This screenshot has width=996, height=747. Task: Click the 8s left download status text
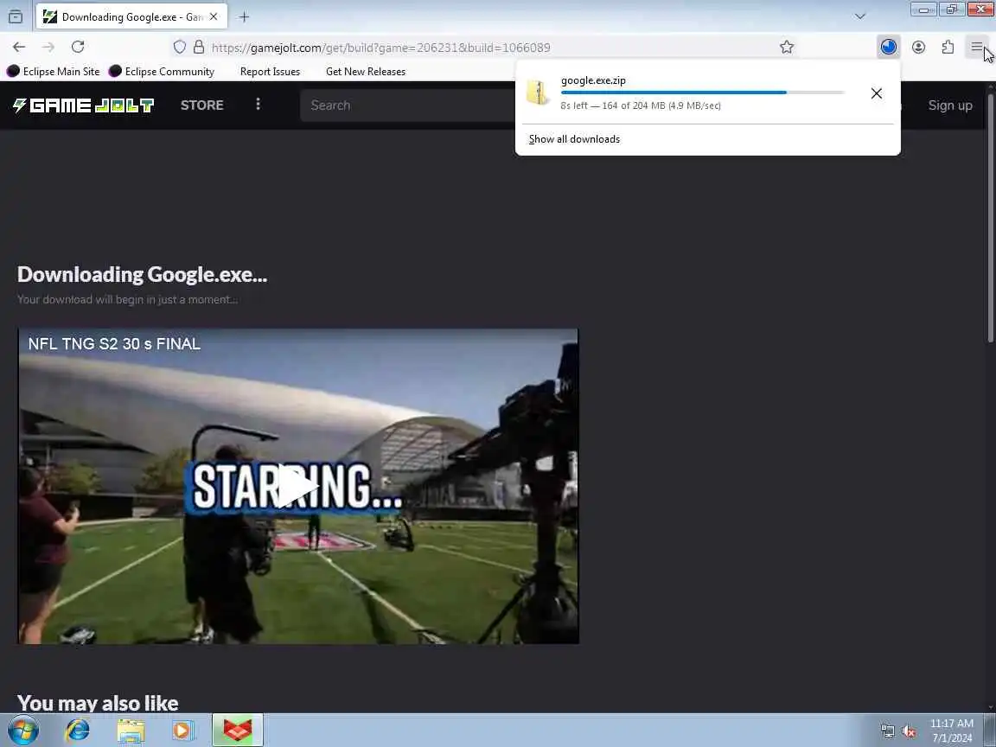[641, 105]
